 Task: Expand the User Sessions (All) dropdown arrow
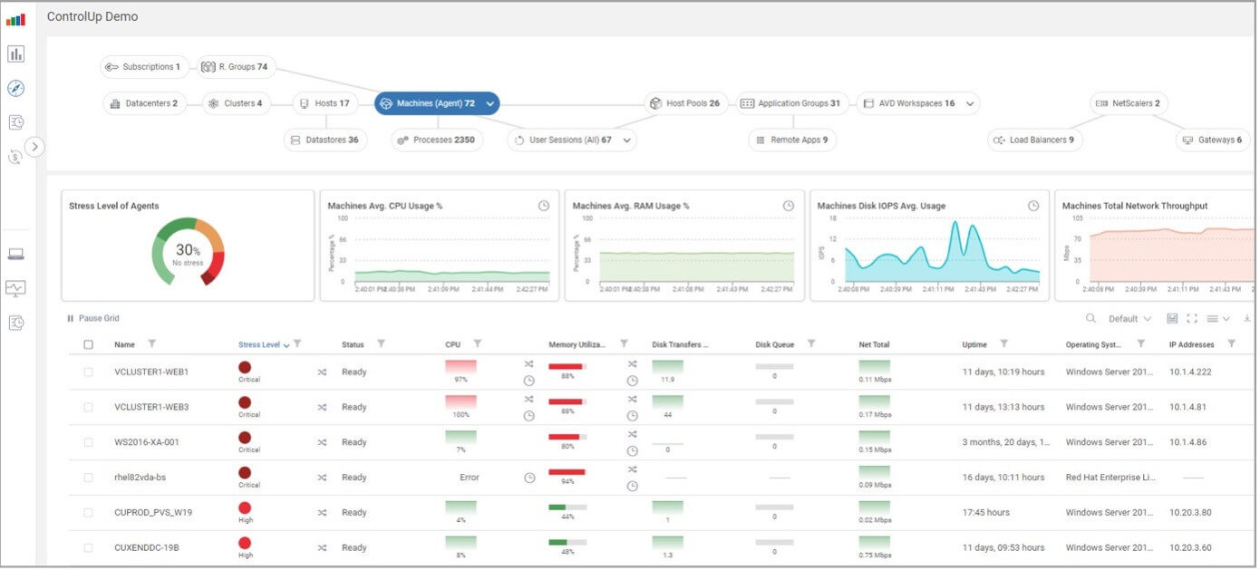tap(625, 140)
